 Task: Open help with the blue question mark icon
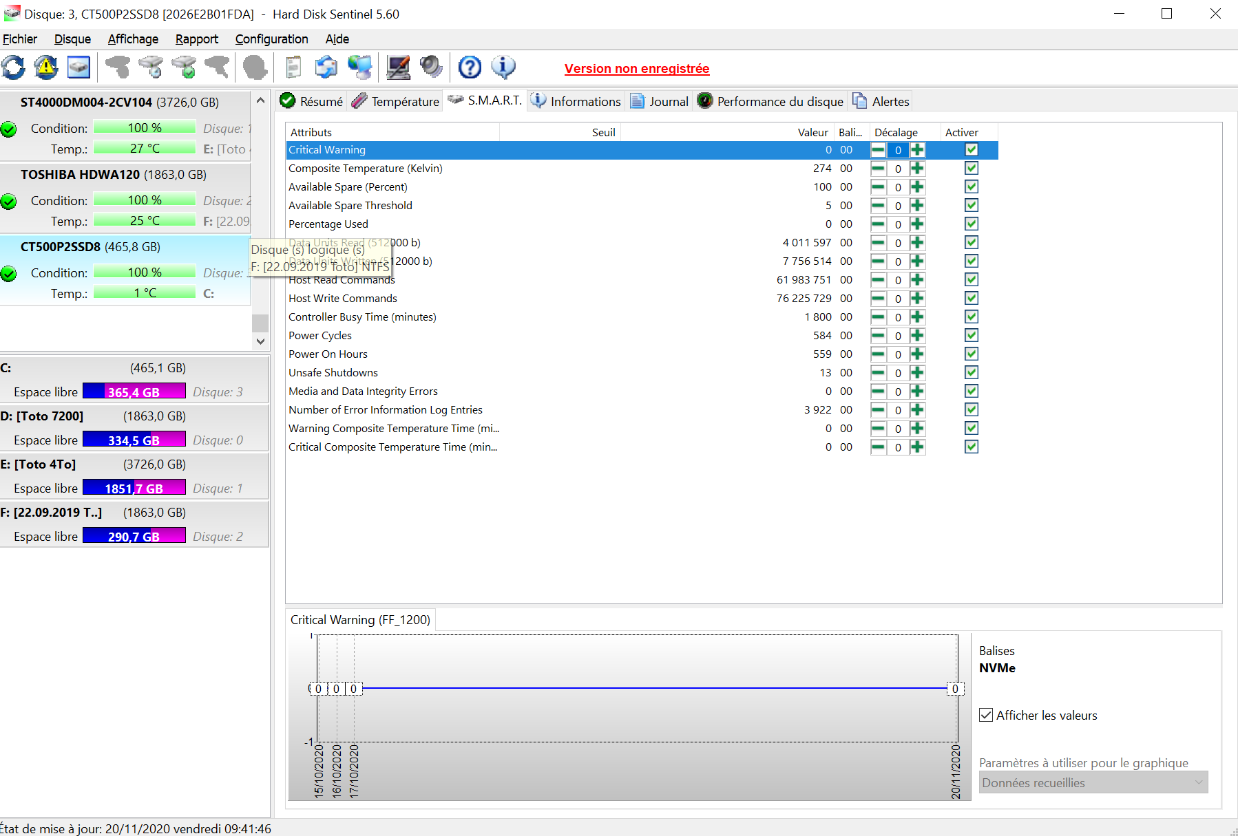pyautogui.click(x=470, y=67)
